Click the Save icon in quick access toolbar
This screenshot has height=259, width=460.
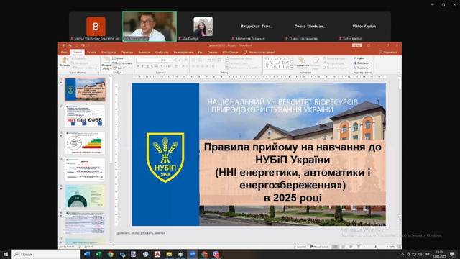pos(64,45)
